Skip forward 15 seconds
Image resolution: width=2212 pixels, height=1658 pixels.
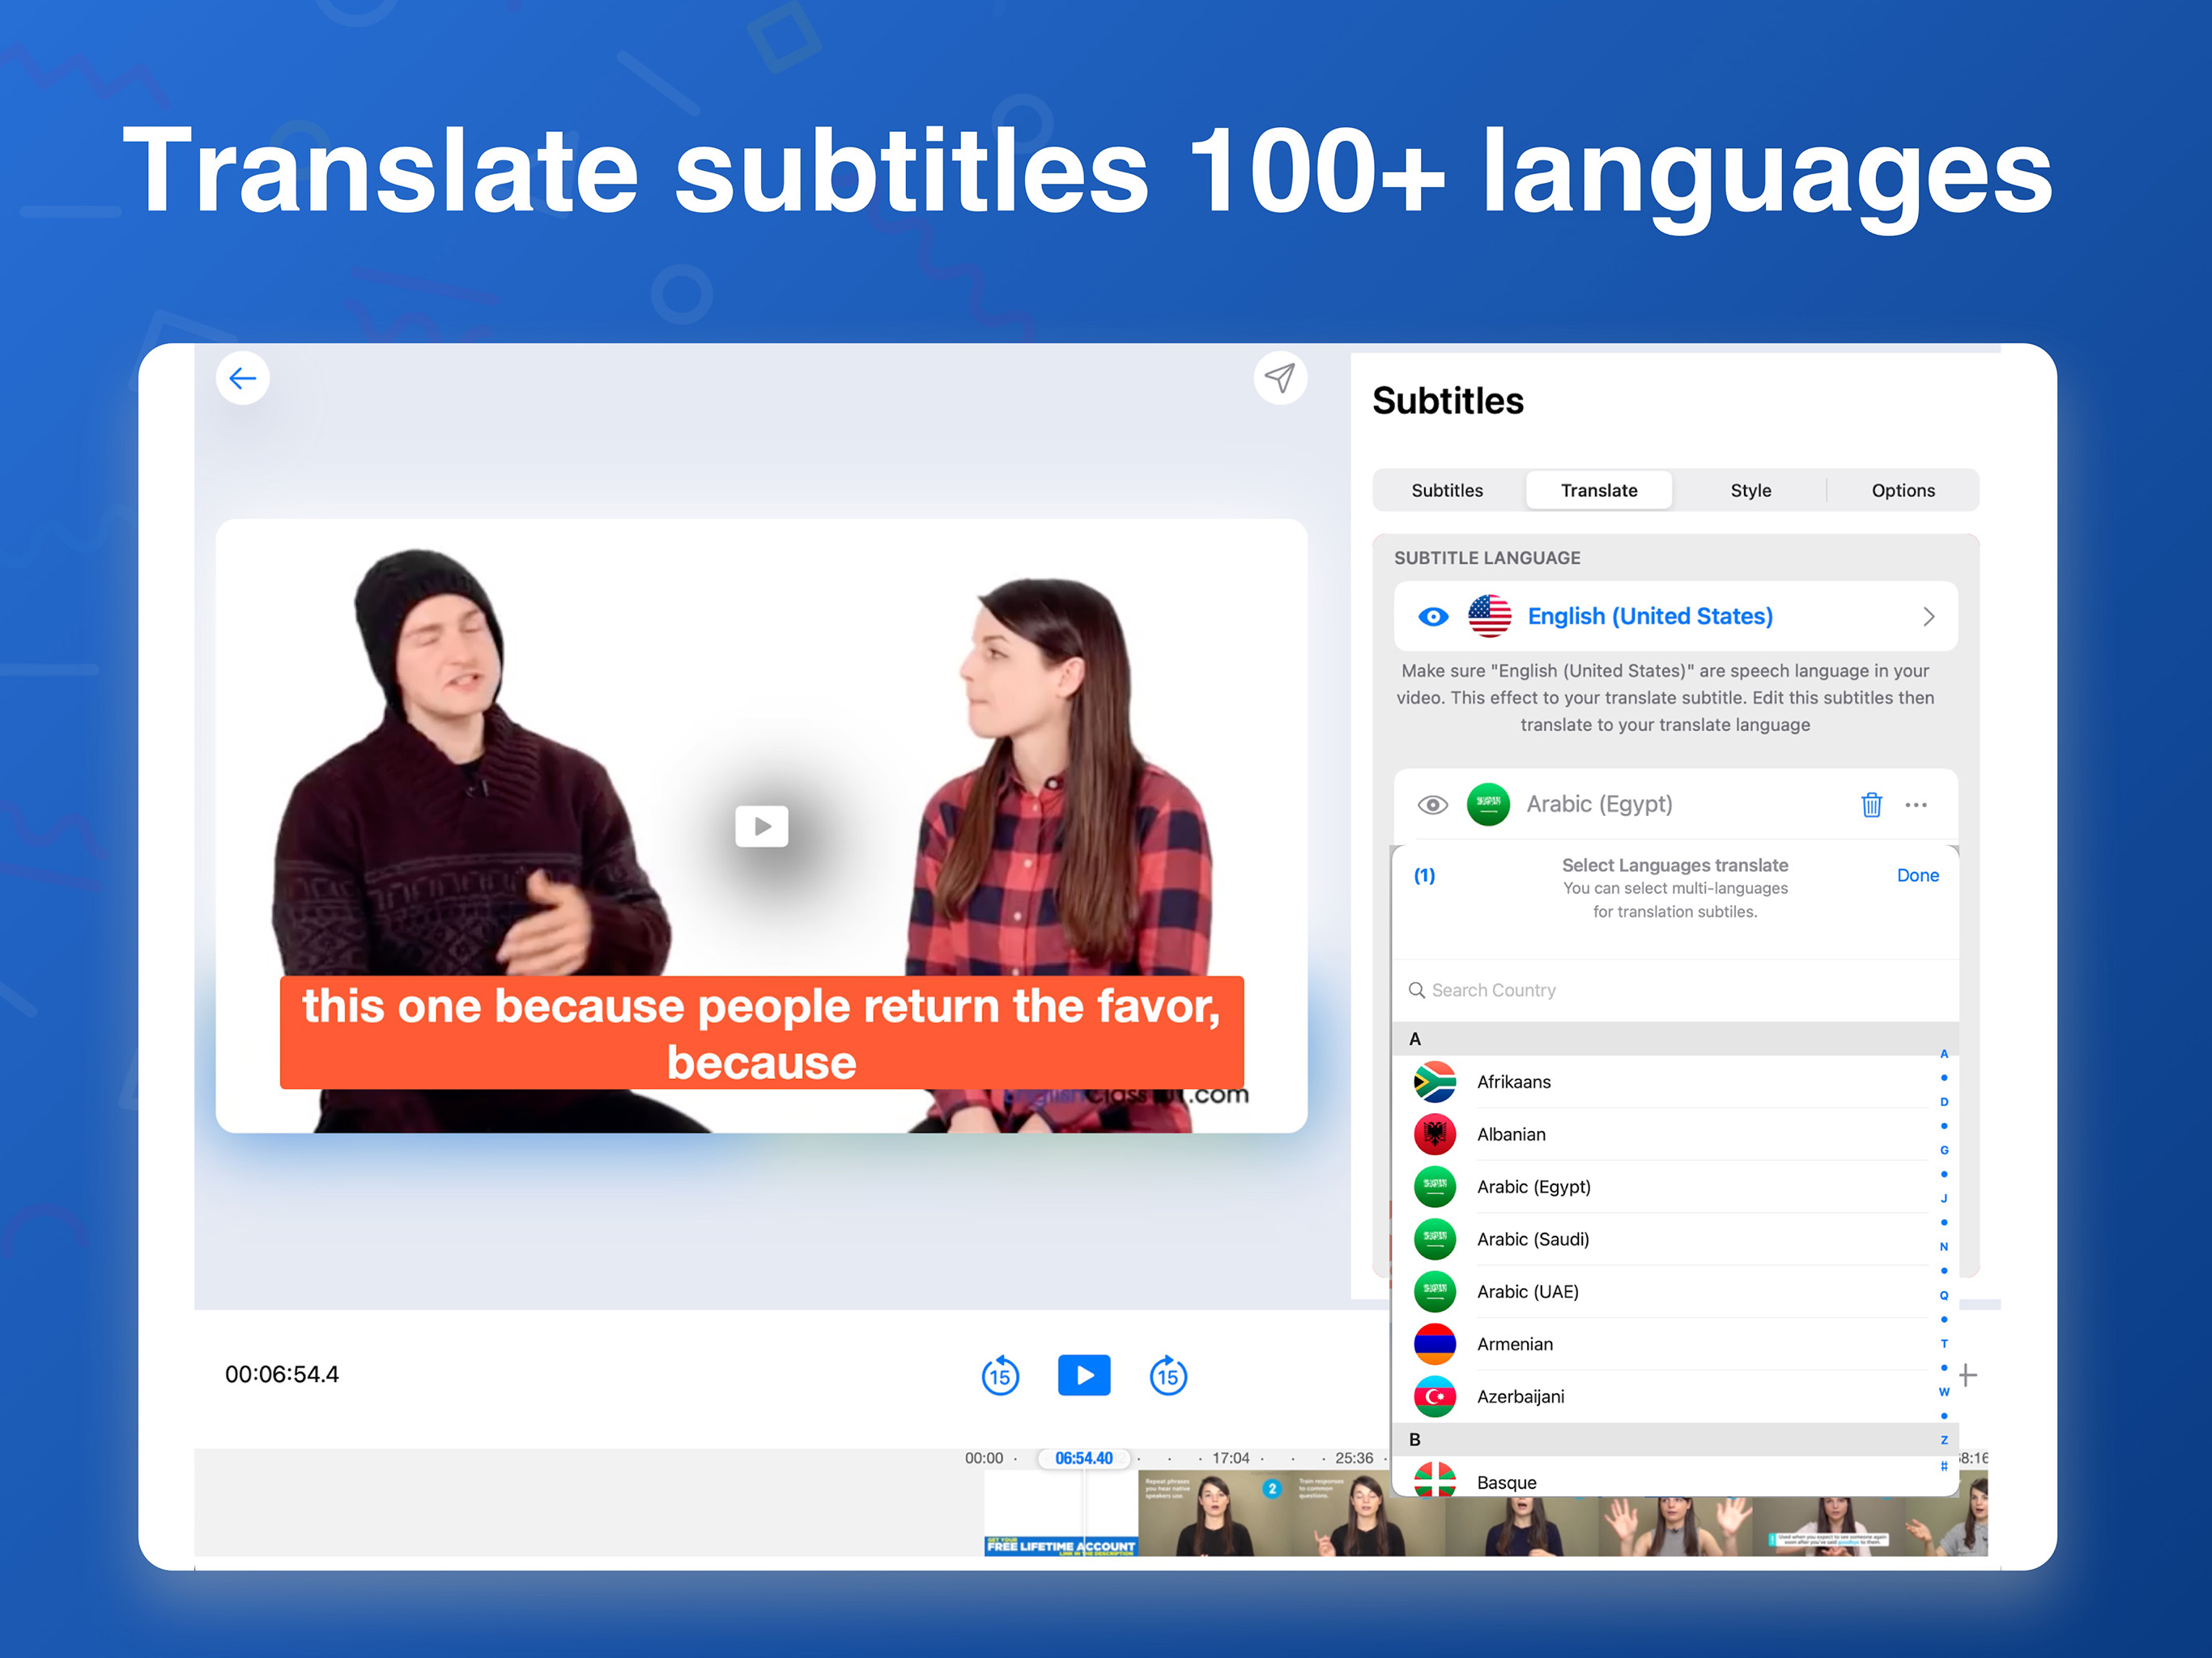click(1167, 1375)
